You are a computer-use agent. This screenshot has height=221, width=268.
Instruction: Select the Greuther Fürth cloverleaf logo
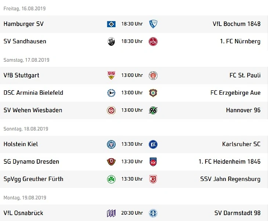[111, 179]
